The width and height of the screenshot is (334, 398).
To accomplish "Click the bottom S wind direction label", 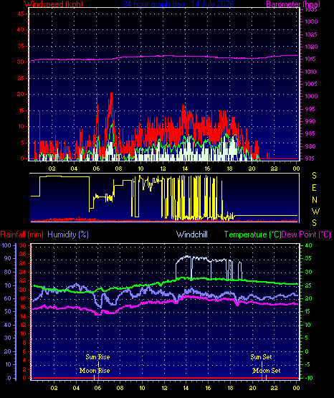I will [314, 223].
